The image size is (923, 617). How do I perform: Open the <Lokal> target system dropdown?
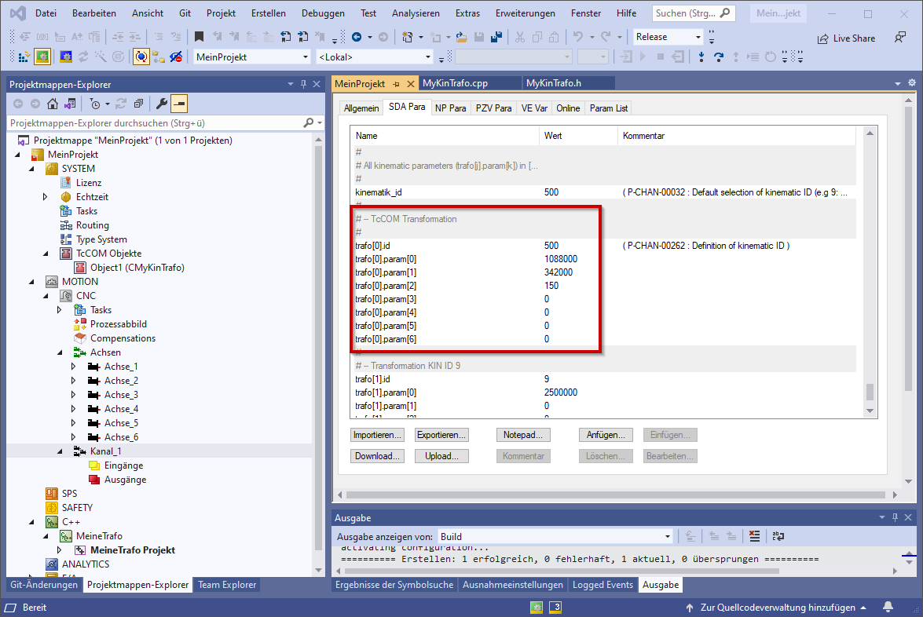coord(428,57)
